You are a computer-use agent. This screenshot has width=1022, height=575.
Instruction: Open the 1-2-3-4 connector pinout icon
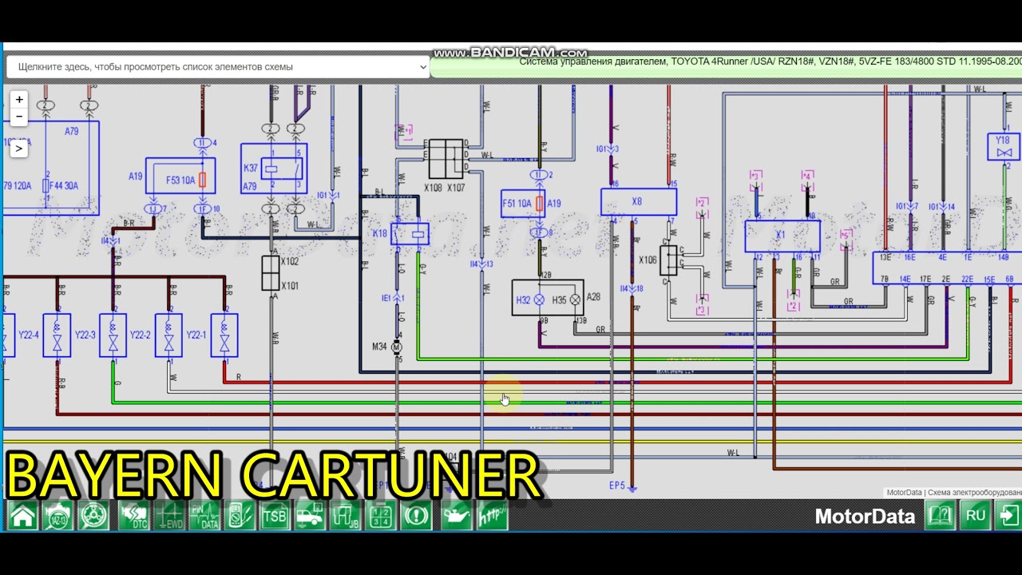tap(380, 516)
